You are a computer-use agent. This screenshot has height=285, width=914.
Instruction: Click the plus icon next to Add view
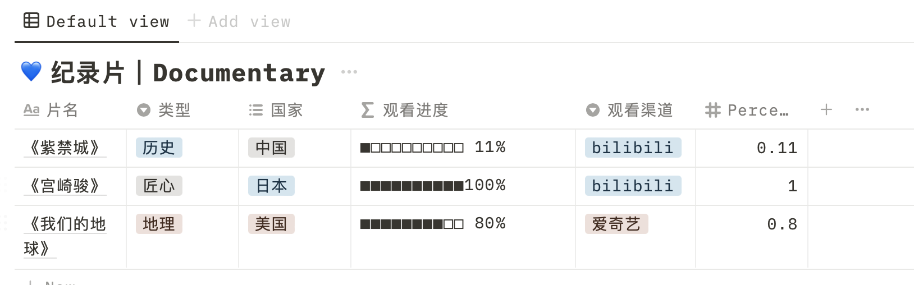(x=194, y=21)
